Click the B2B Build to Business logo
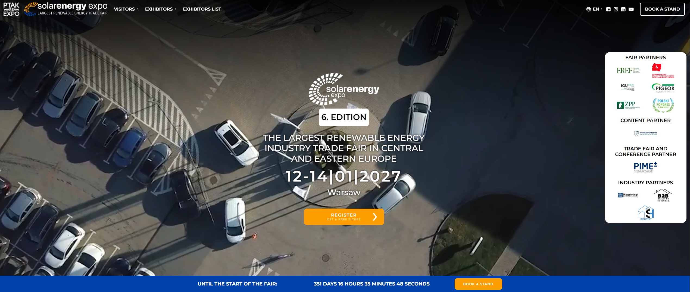 tap(662, 195)
